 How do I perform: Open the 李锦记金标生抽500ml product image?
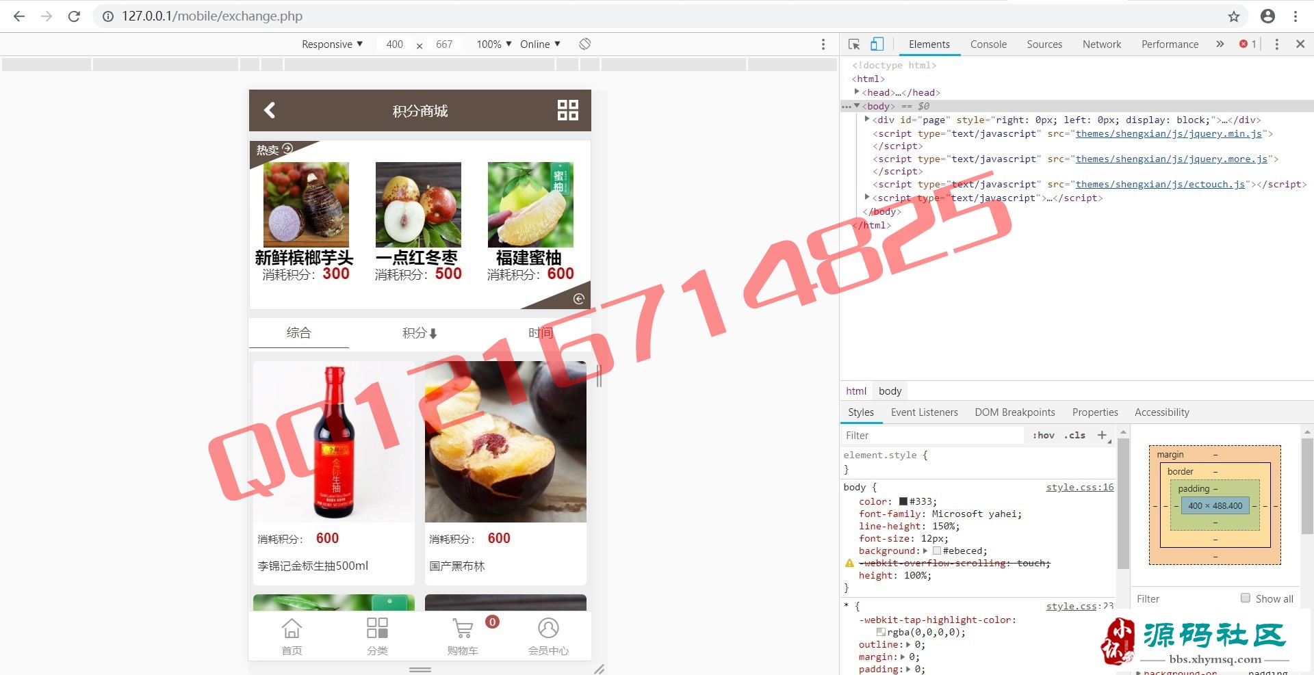pos(334,442)
